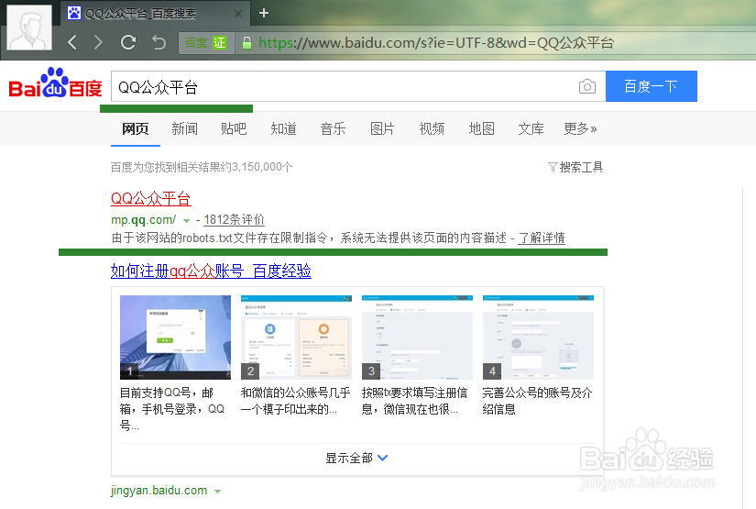This screenshot has height=509, width=756.
Task: Open a new tab with plus icon
Action: point(264,13)
